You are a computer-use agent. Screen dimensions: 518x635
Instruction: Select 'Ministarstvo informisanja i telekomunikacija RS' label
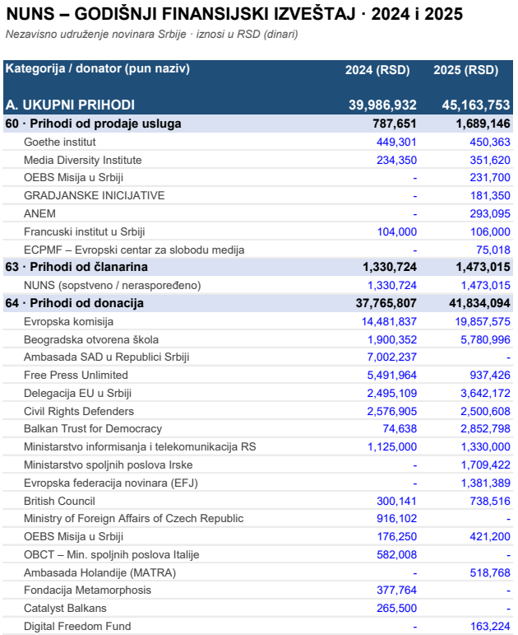(140, 447)
